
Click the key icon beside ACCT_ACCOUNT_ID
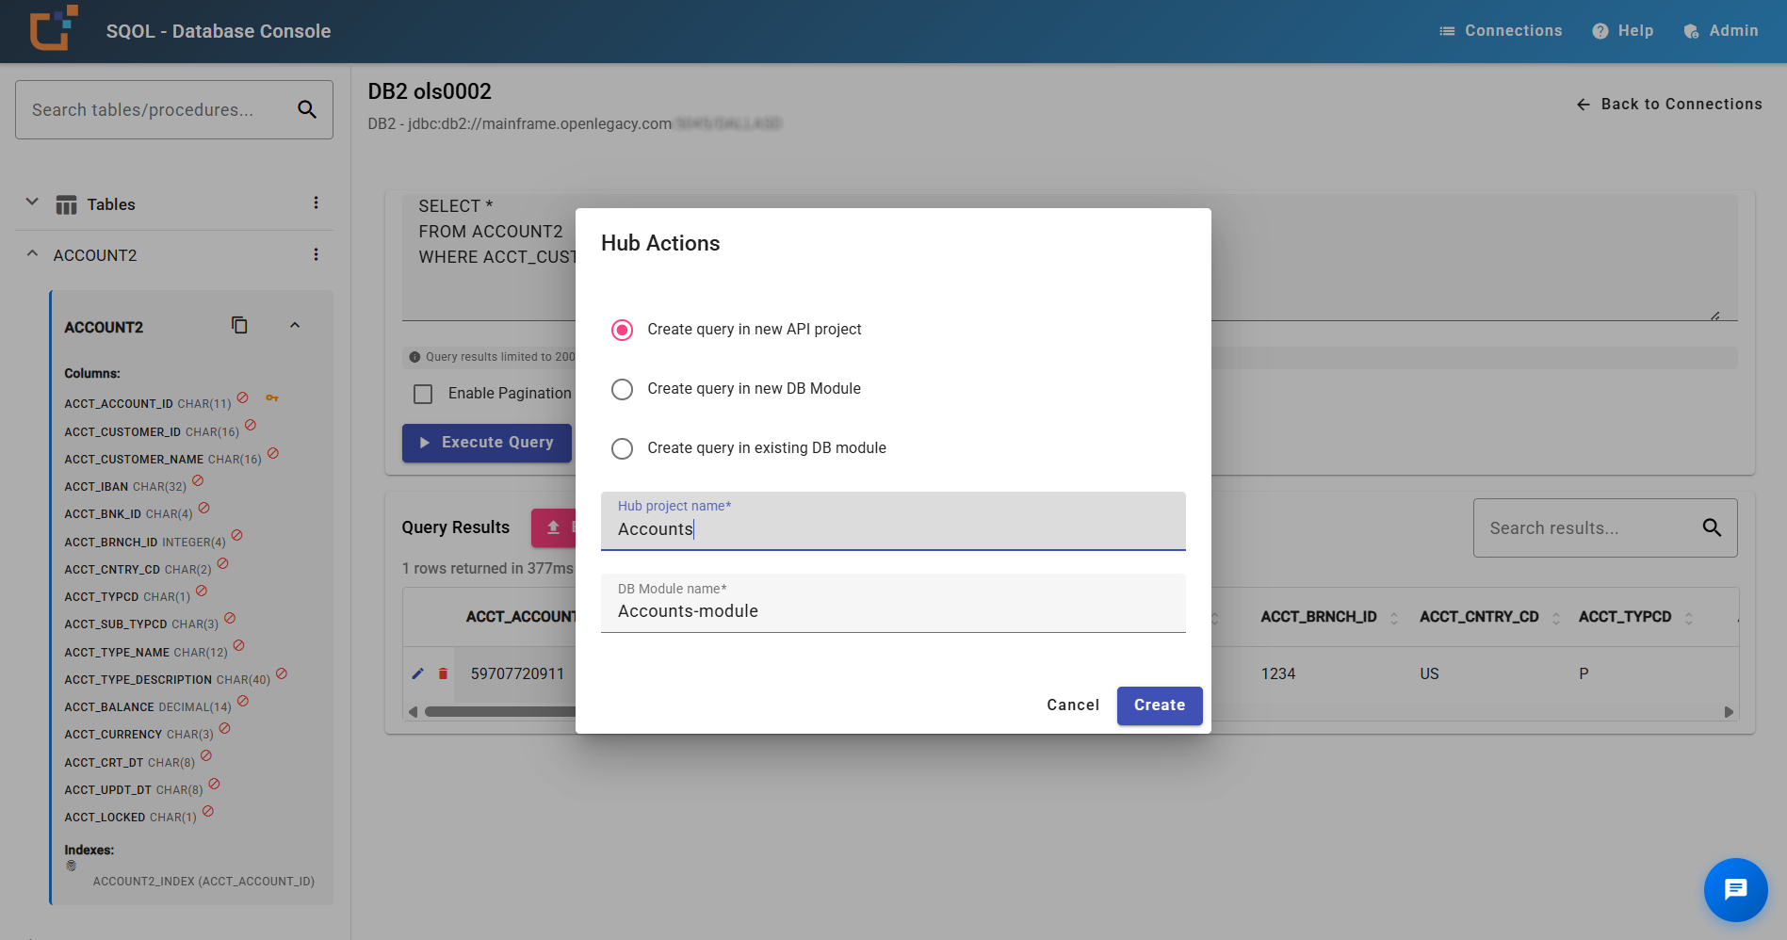272,399
